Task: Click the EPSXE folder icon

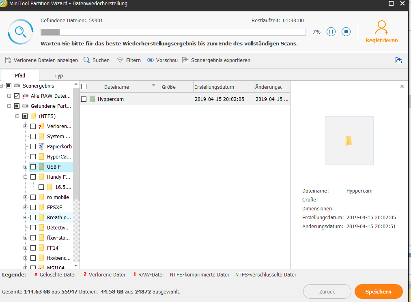Action: (41, 208)
